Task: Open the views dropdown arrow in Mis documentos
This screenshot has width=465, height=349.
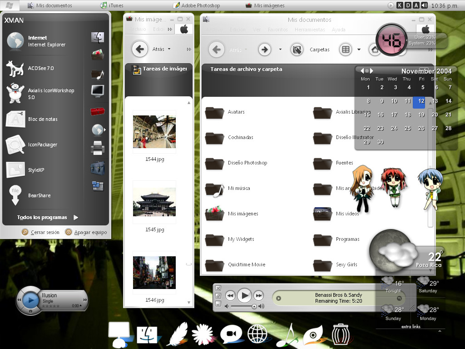Action: click(359, 50)
